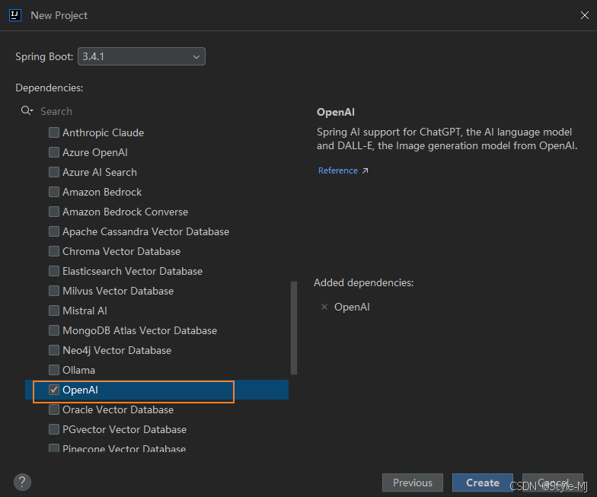The width and height of the screenshot is (597, 497).
Task: Click the help question mark icon
Action: tap(23, 482)
